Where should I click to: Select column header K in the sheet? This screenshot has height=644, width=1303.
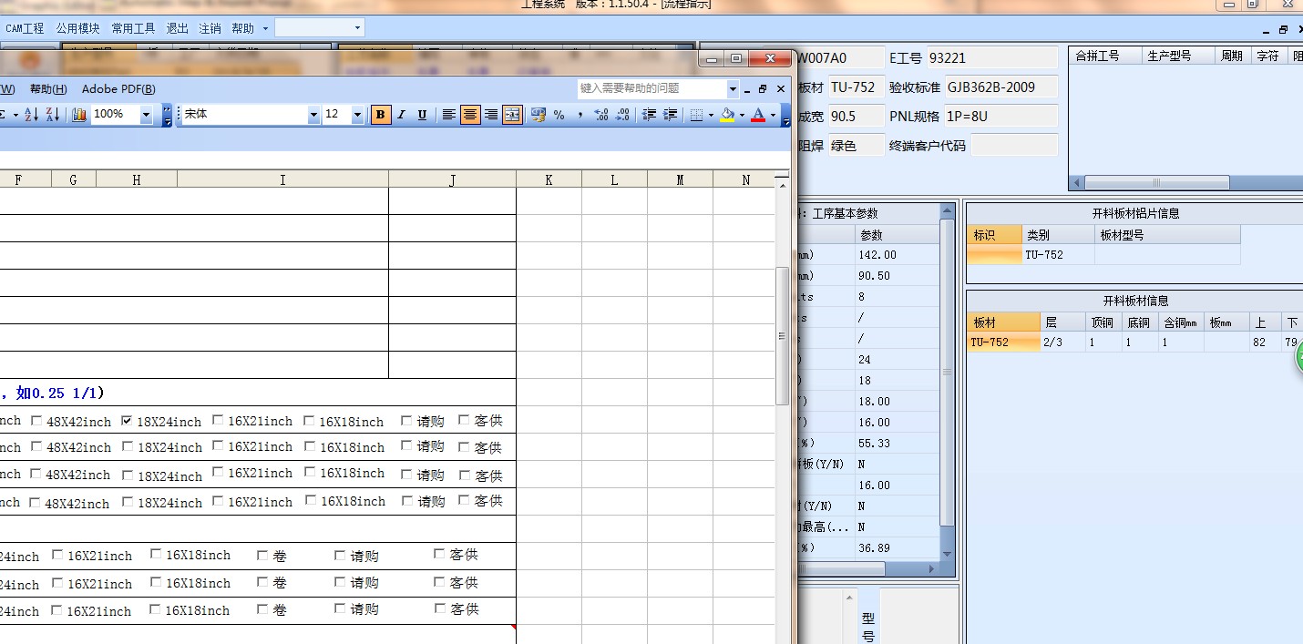(549, 179)
